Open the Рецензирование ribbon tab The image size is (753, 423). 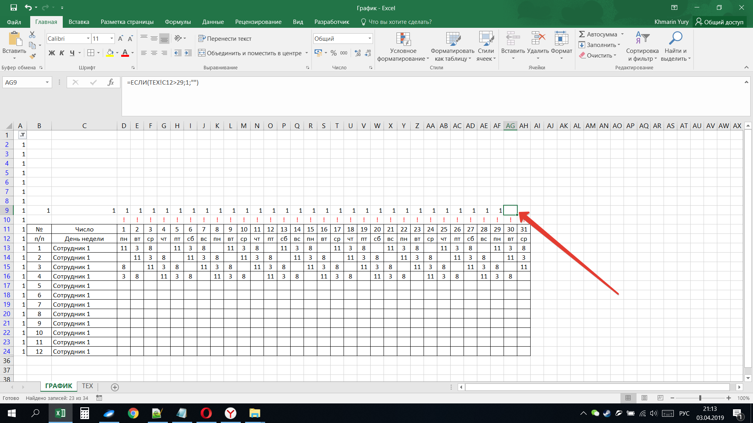258,22
